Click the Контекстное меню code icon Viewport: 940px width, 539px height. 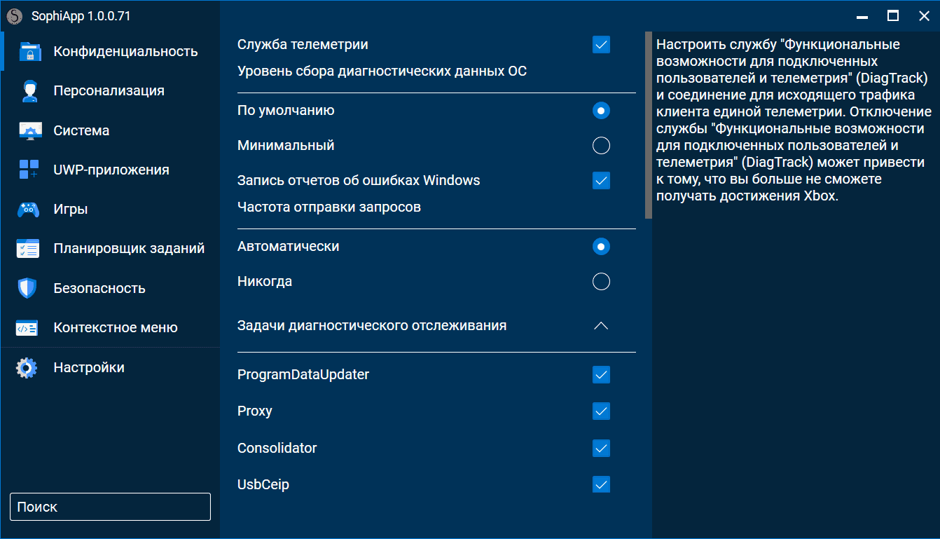pos(27,328)
